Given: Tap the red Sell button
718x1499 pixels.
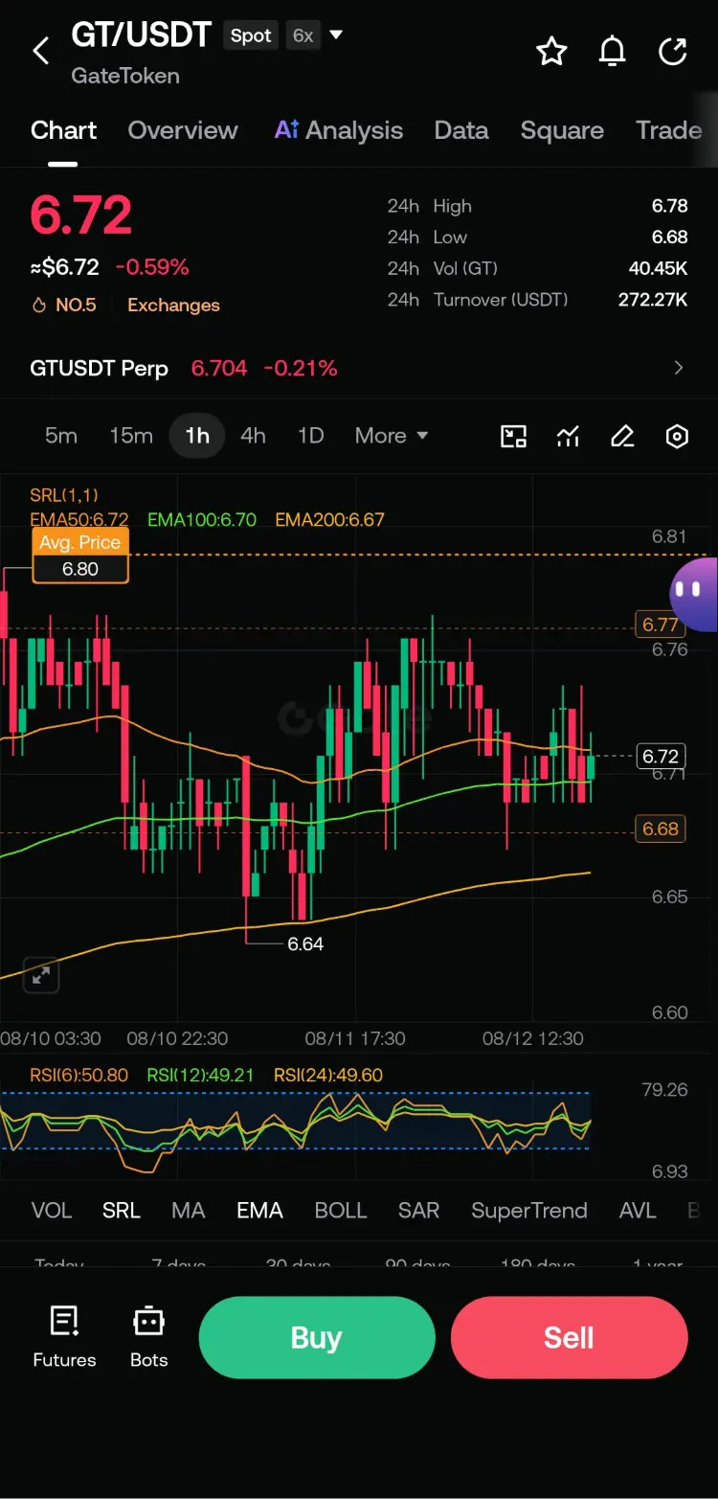Looking at the screenshot, I should pyautogui.click(x=570, y=1338).
